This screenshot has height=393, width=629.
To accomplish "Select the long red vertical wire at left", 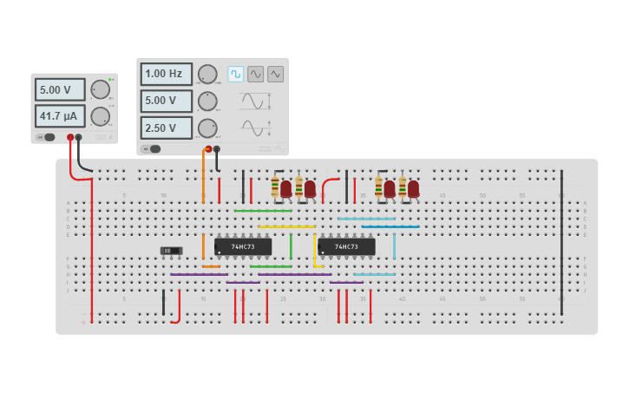I will point(92,251).
